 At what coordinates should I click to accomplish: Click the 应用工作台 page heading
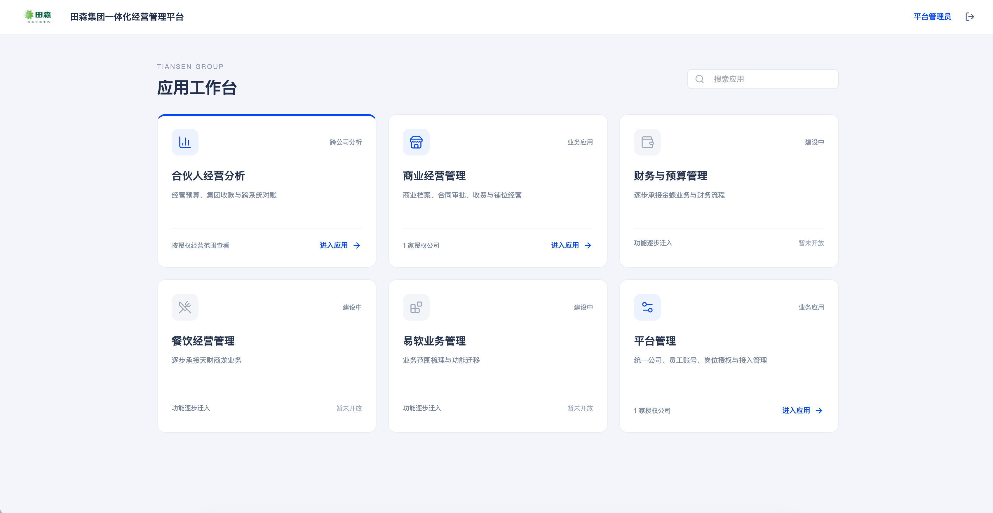[197, 88]
